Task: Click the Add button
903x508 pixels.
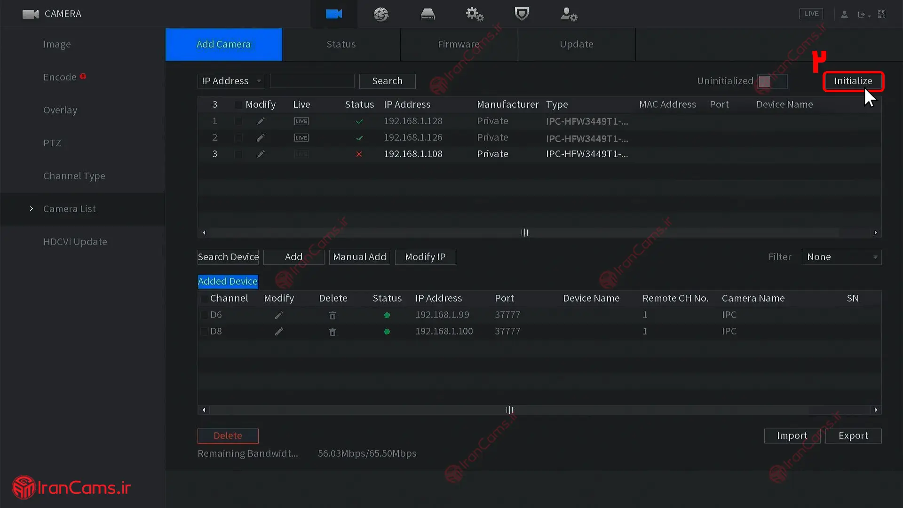Action: tap(294, 257)
